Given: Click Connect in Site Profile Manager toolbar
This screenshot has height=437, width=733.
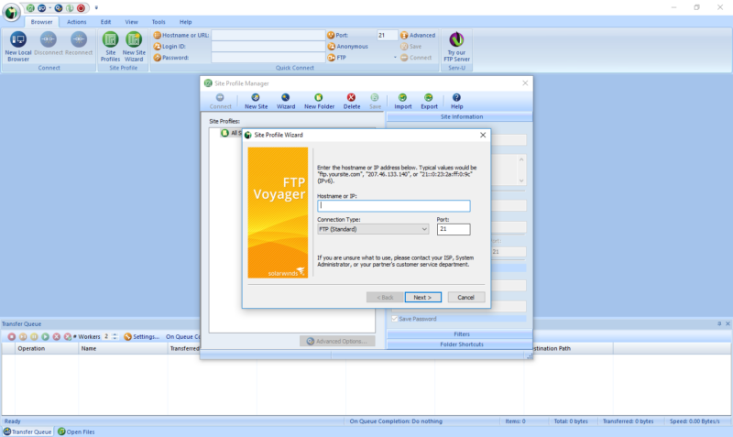Looking at the screenshot, I should click(220, 101).
